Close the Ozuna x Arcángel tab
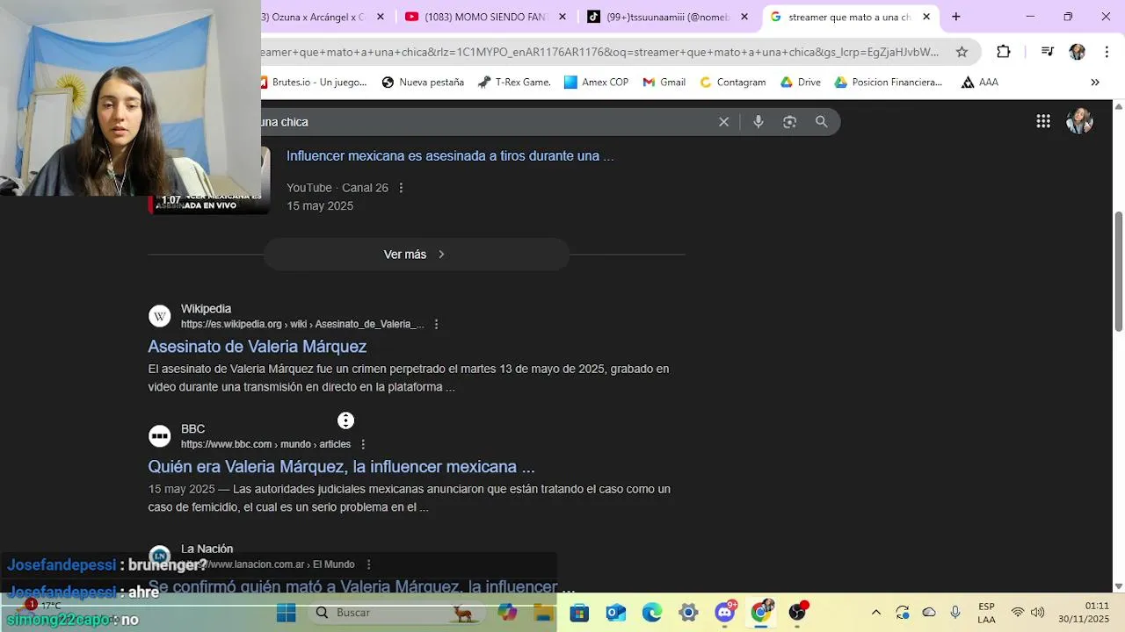Viewport: 1125px width, 632px height. click(382, 17)
